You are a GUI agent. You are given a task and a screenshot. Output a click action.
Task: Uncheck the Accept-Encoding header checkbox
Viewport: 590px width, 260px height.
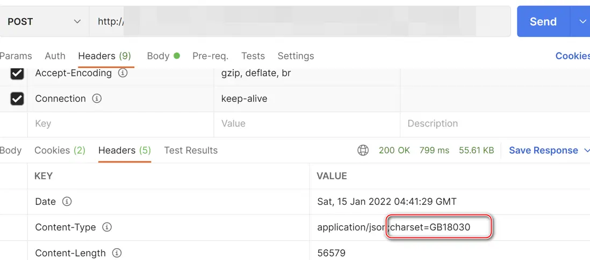point(17,73)
